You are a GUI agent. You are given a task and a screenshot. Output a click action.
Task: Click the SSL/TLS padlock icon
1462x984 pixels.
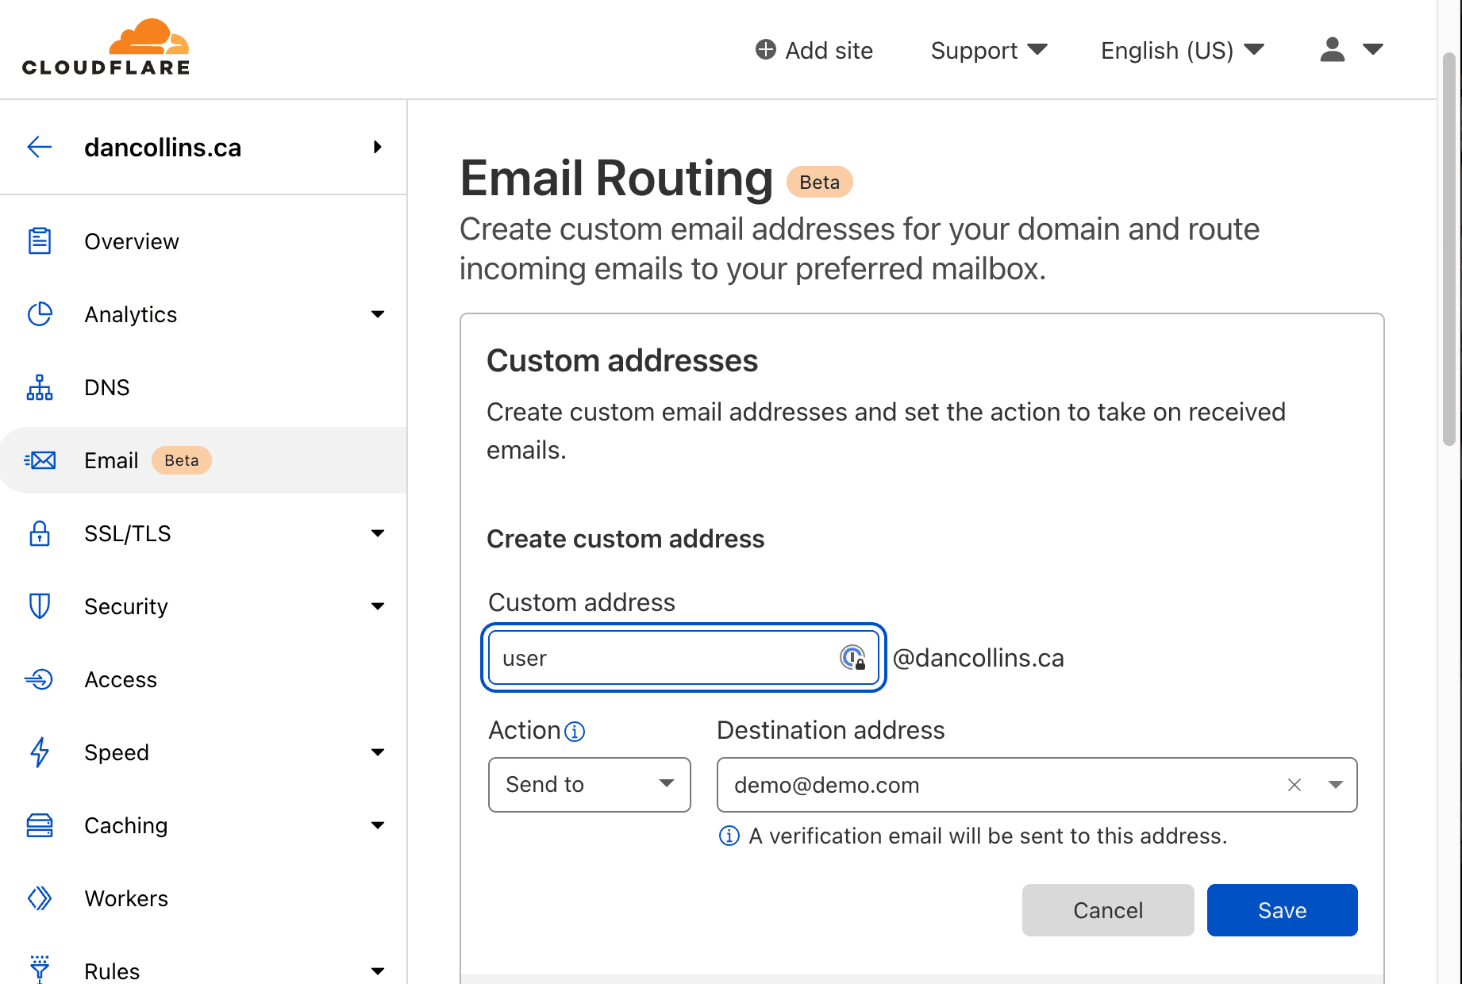click(40, 533)
